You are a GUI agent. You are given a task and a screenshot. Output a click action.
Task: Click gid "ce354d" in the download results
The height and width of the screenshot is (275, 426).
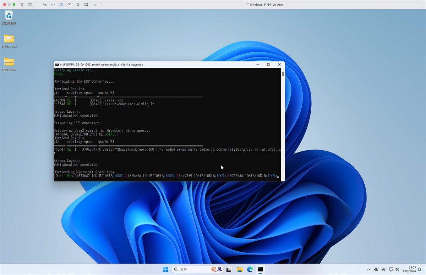click(x=59, y=104)
